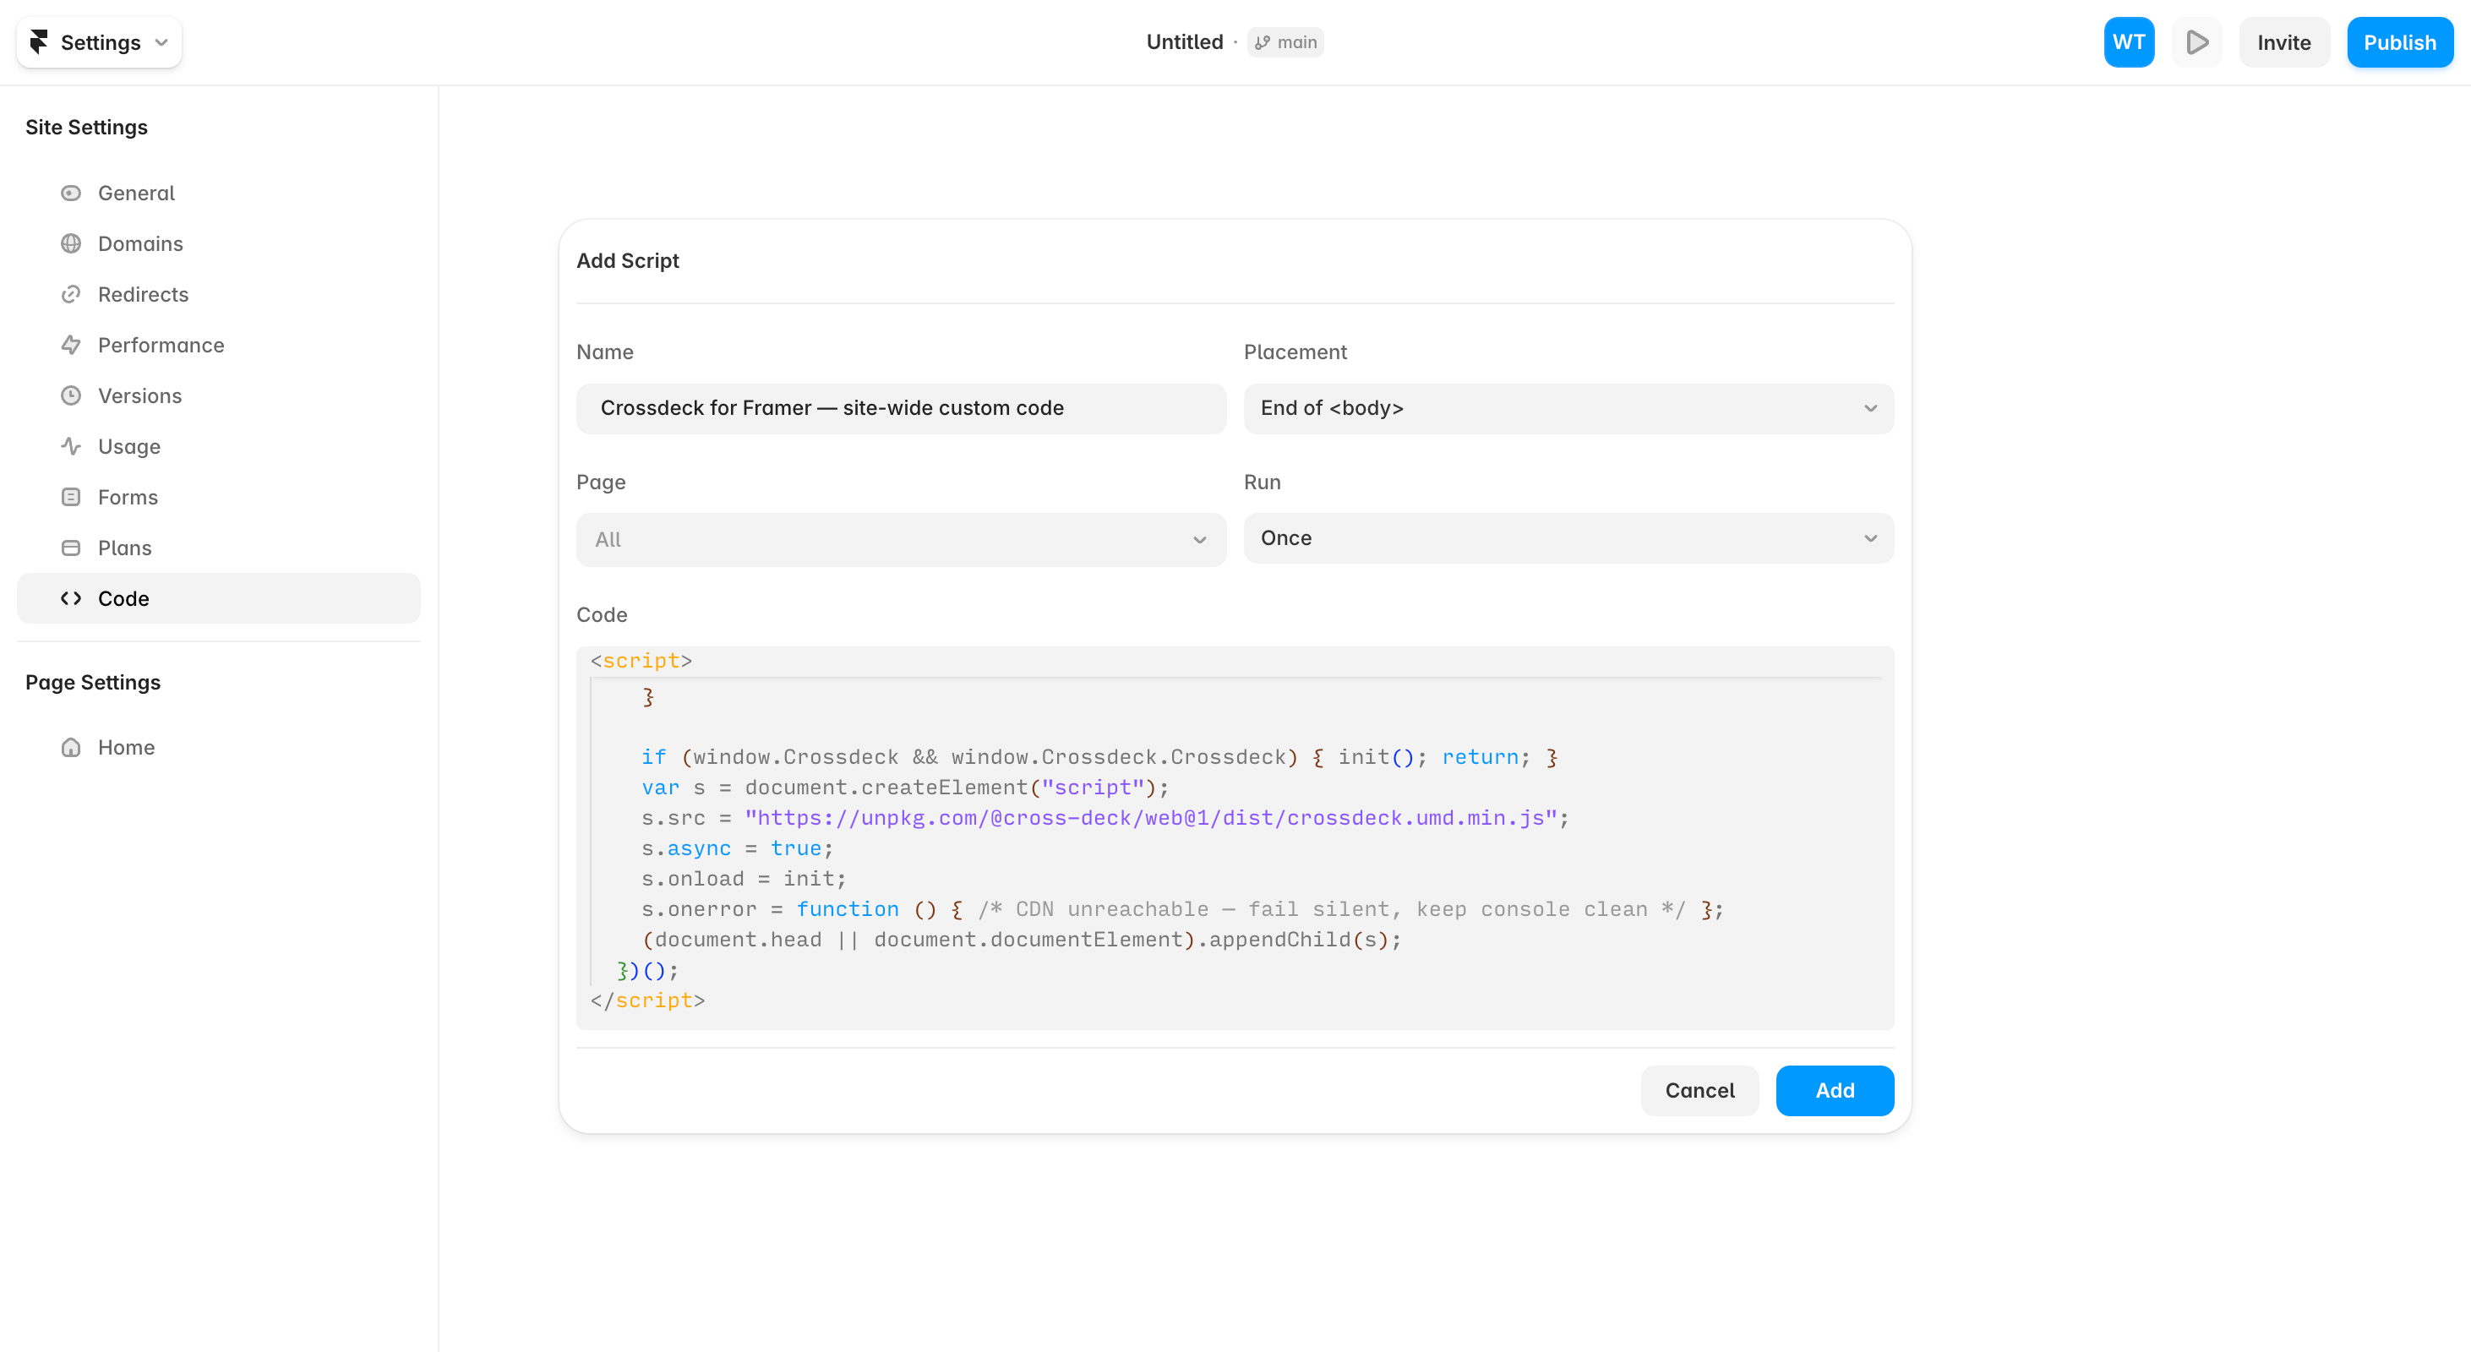
Task: Click the Publish button
Action: click(x=2399, y=42)
